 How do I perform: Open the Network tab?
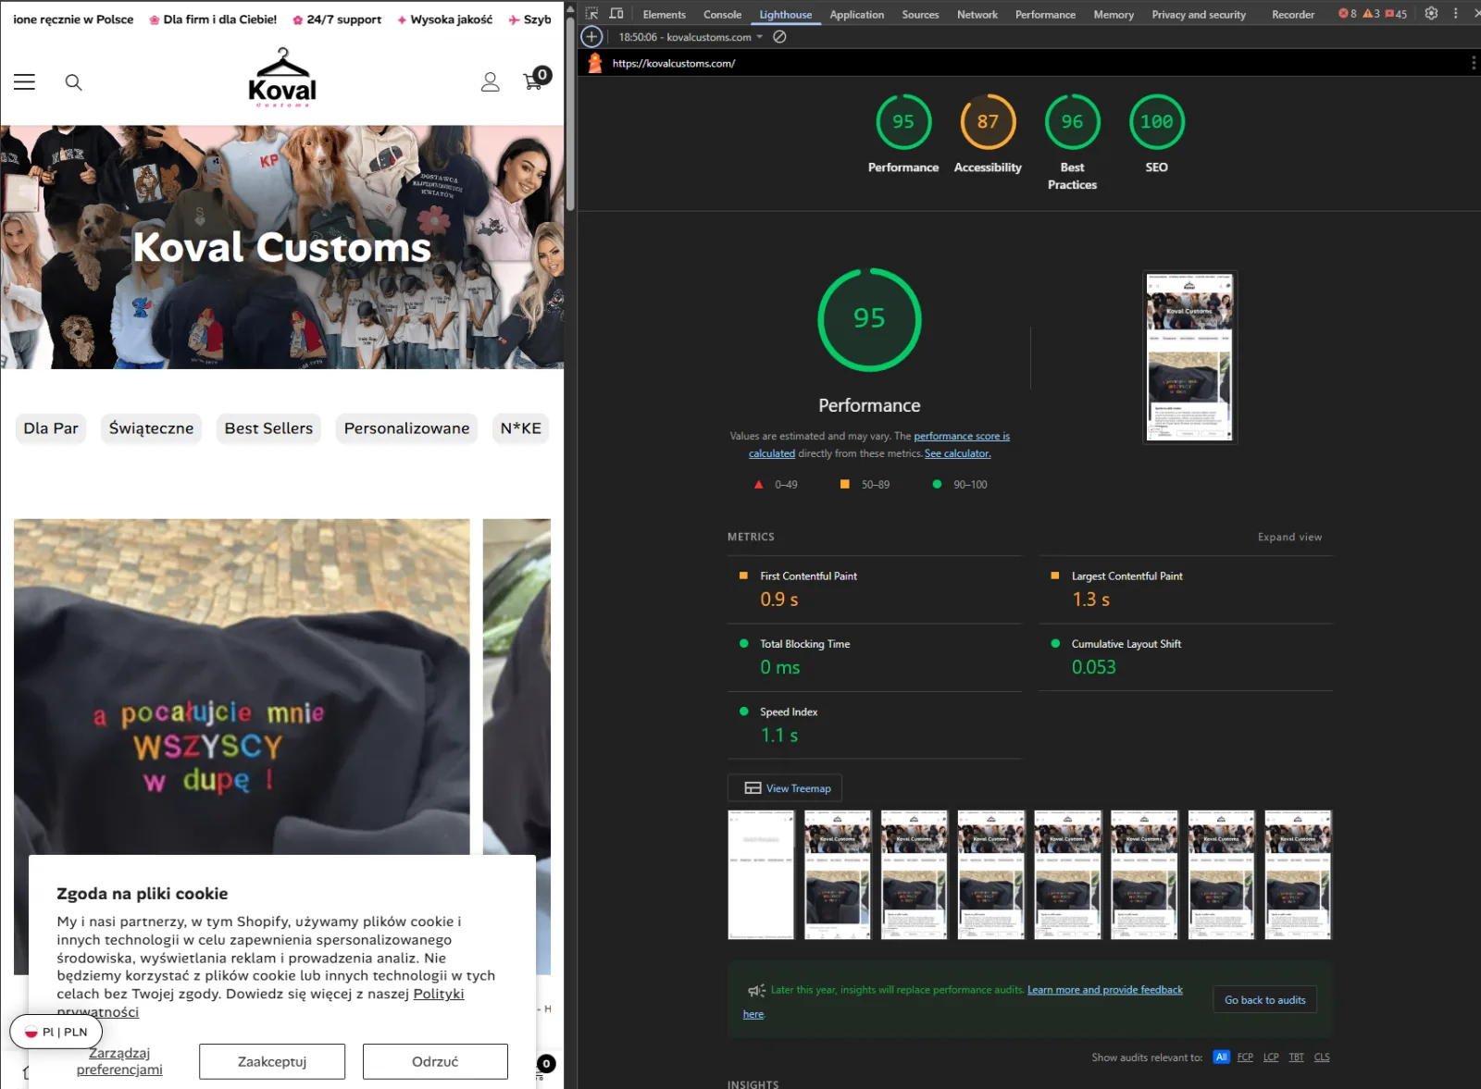977,14
